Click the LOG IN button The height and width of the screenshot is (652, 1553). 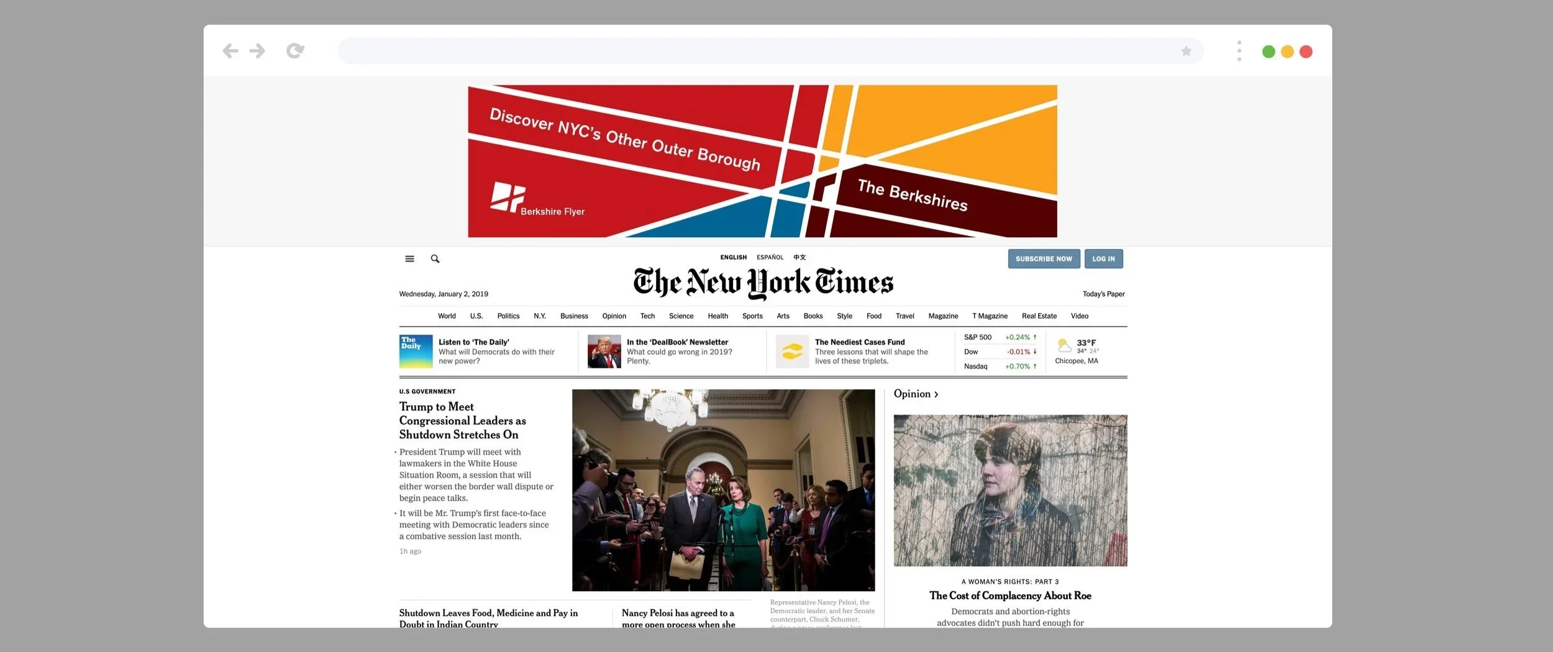click(1103, 259)
